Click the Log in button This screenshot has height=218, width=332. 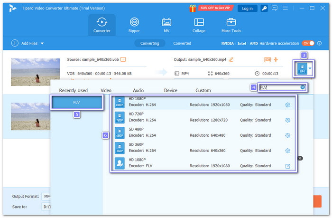click(248, 8)
